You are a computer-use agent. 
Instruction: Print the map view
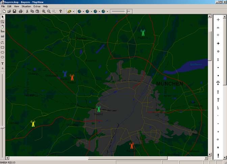[21, 11]
